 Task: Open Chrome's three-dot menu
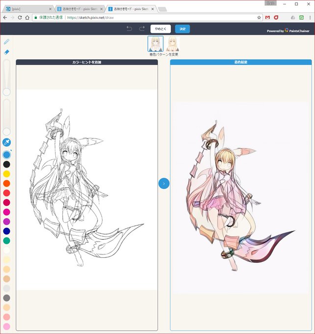310,18
